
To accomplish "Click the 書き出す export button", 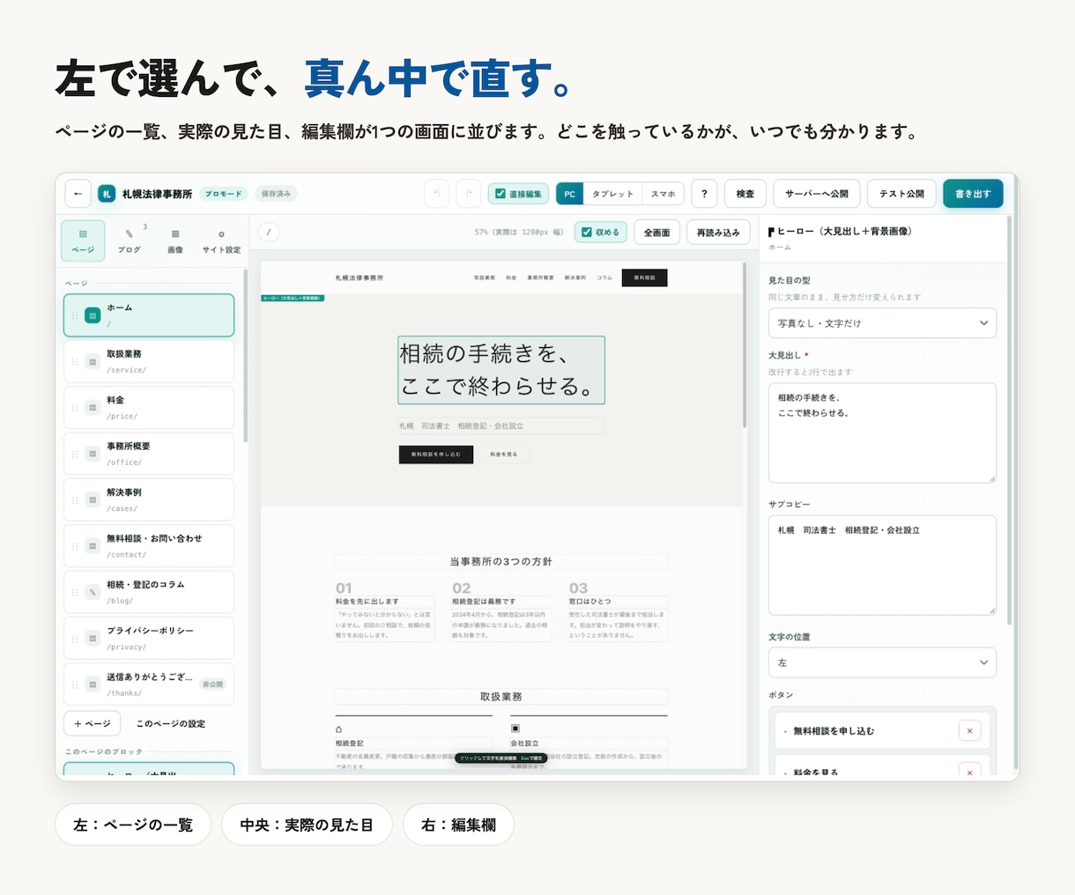I will (973, 194).
